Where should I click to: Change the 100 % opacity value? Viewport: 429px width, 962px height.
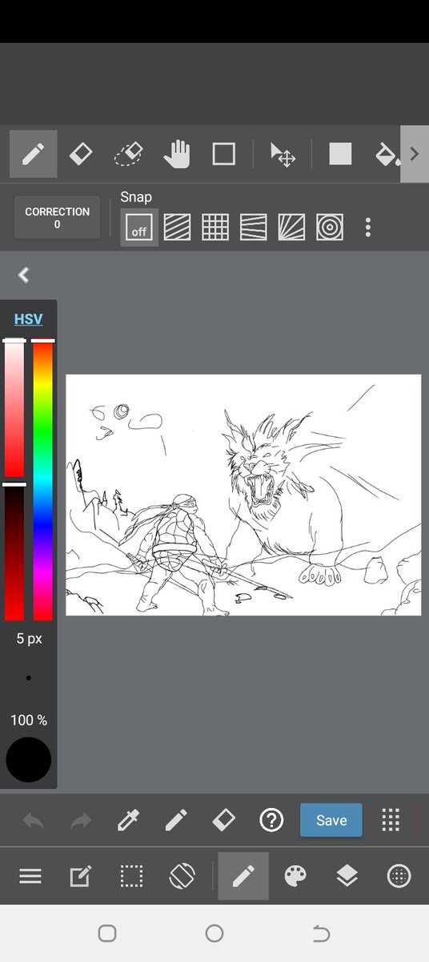(28, 720)
